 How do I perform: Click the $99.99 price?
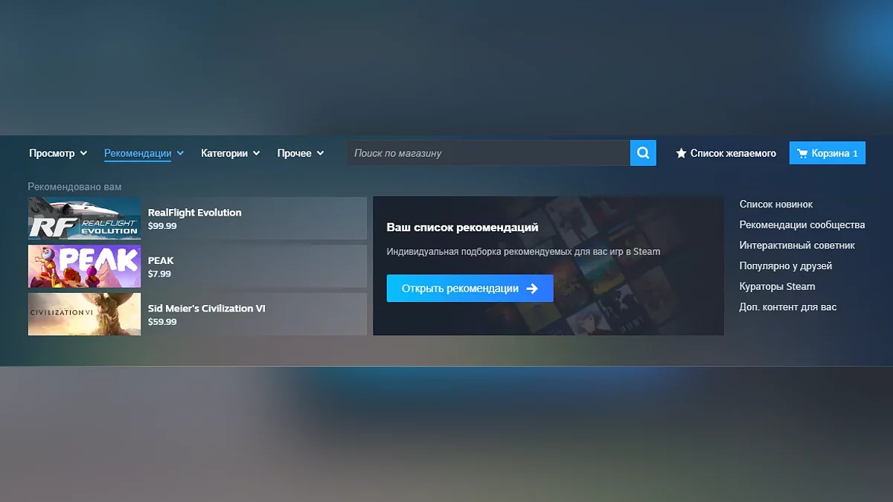point(162,226)
